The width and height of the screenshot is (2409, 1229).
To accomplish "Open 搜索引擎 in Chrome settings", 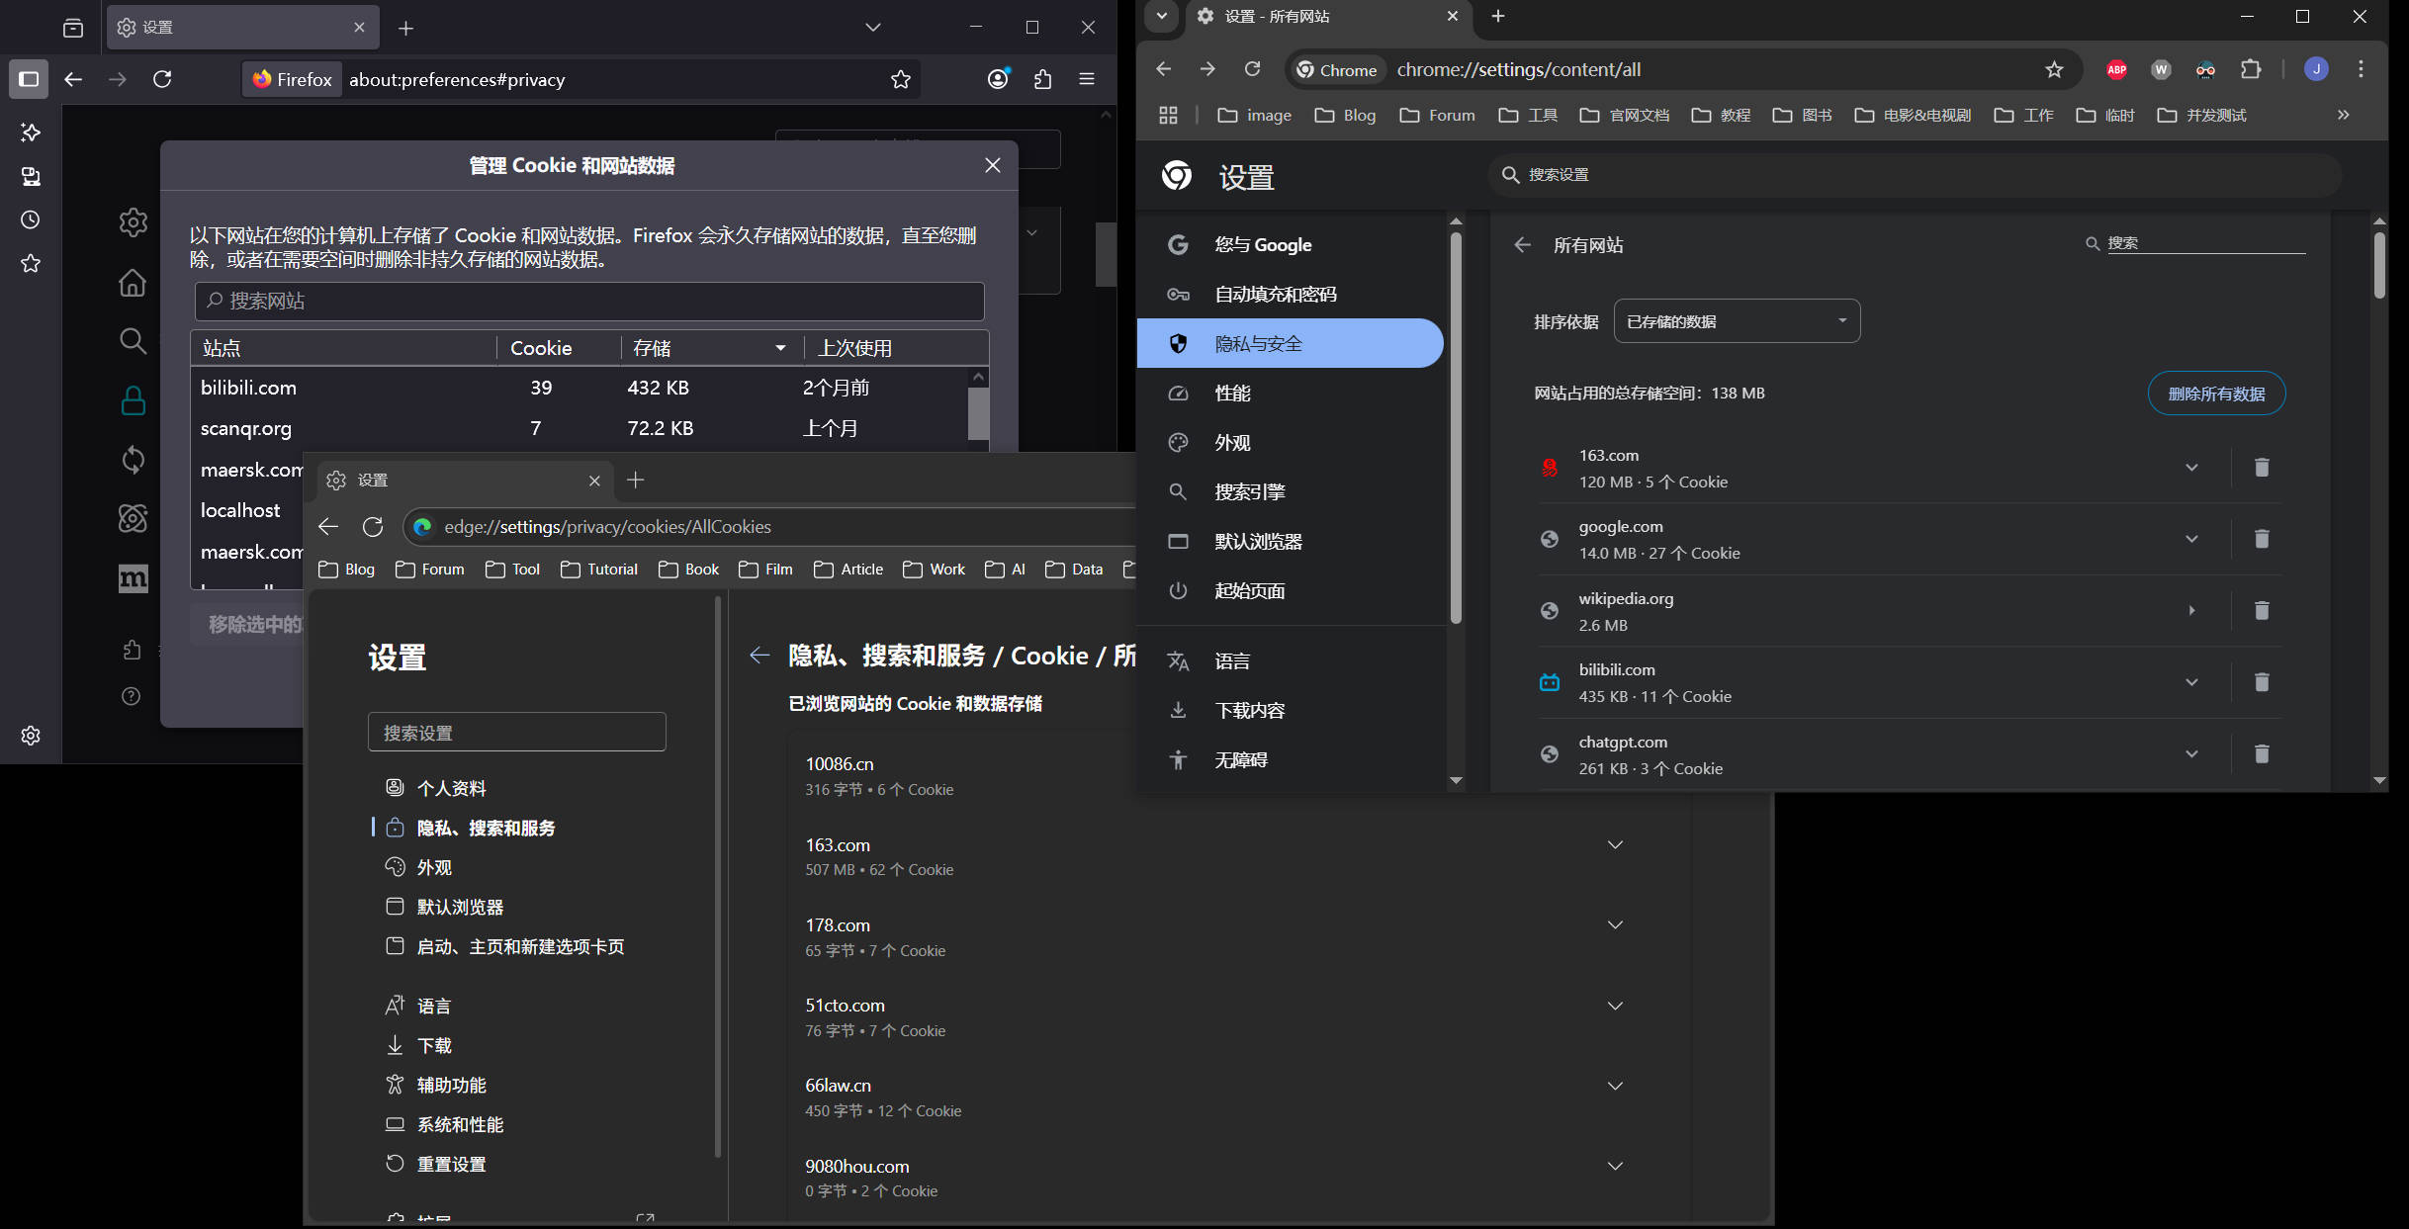I will point(1291,491).
